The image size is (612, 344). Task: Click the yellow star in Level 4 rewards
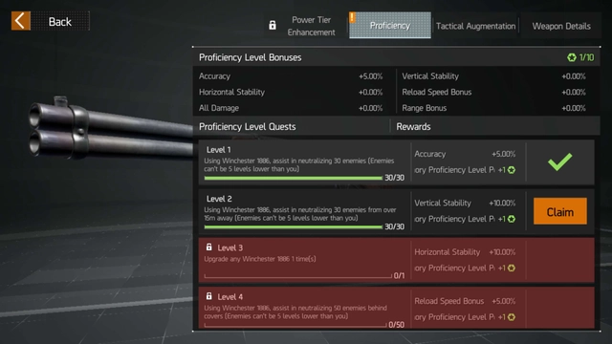[512, 317]
